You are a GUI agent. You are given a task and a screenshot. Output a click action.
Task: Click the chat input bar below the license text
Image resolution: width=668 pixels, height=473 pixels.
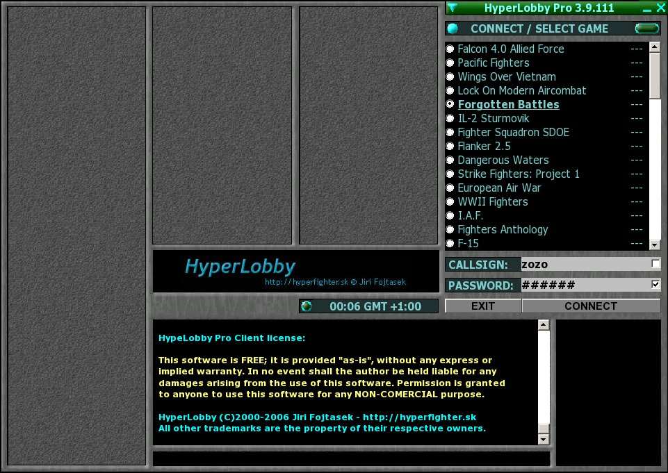pyautogui.click(x=351, y=458)
